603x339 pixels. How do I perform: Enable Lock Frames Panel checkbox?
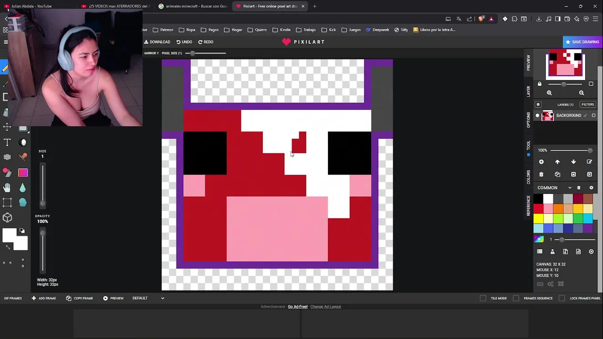(x=562, y=298)
